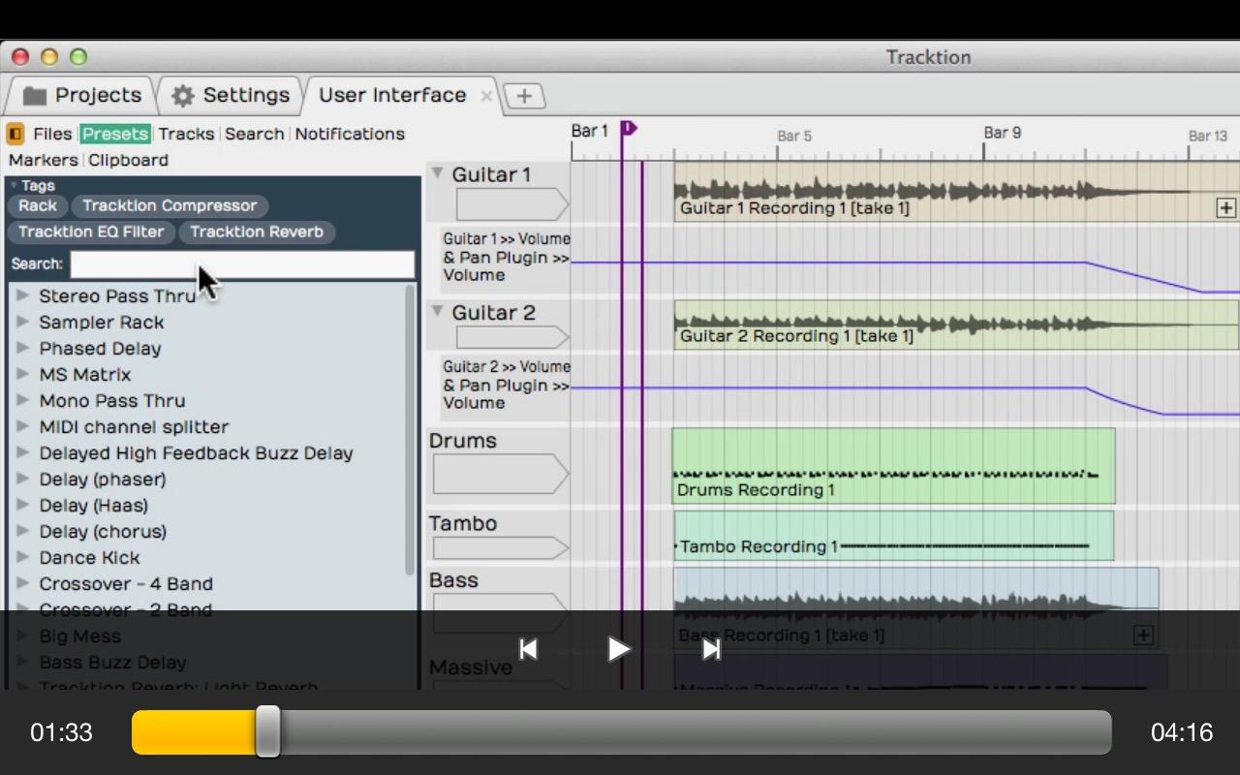Screen dimensions: 1240x775
Task: Click the preset Search input field
Action: 242,263
